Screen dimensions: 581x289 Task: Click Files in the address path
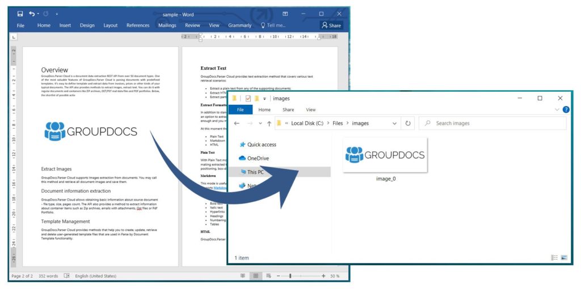[x=338, y=123]
